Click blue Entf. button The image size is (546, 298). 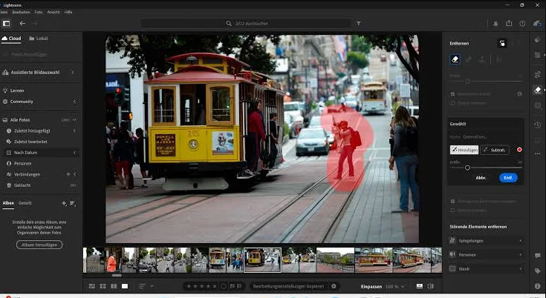[x=508, y=178]
